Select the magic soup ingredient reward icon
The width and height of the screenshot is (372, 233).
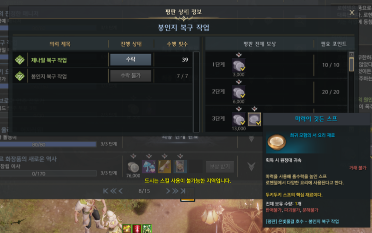[x=254, y=119]
